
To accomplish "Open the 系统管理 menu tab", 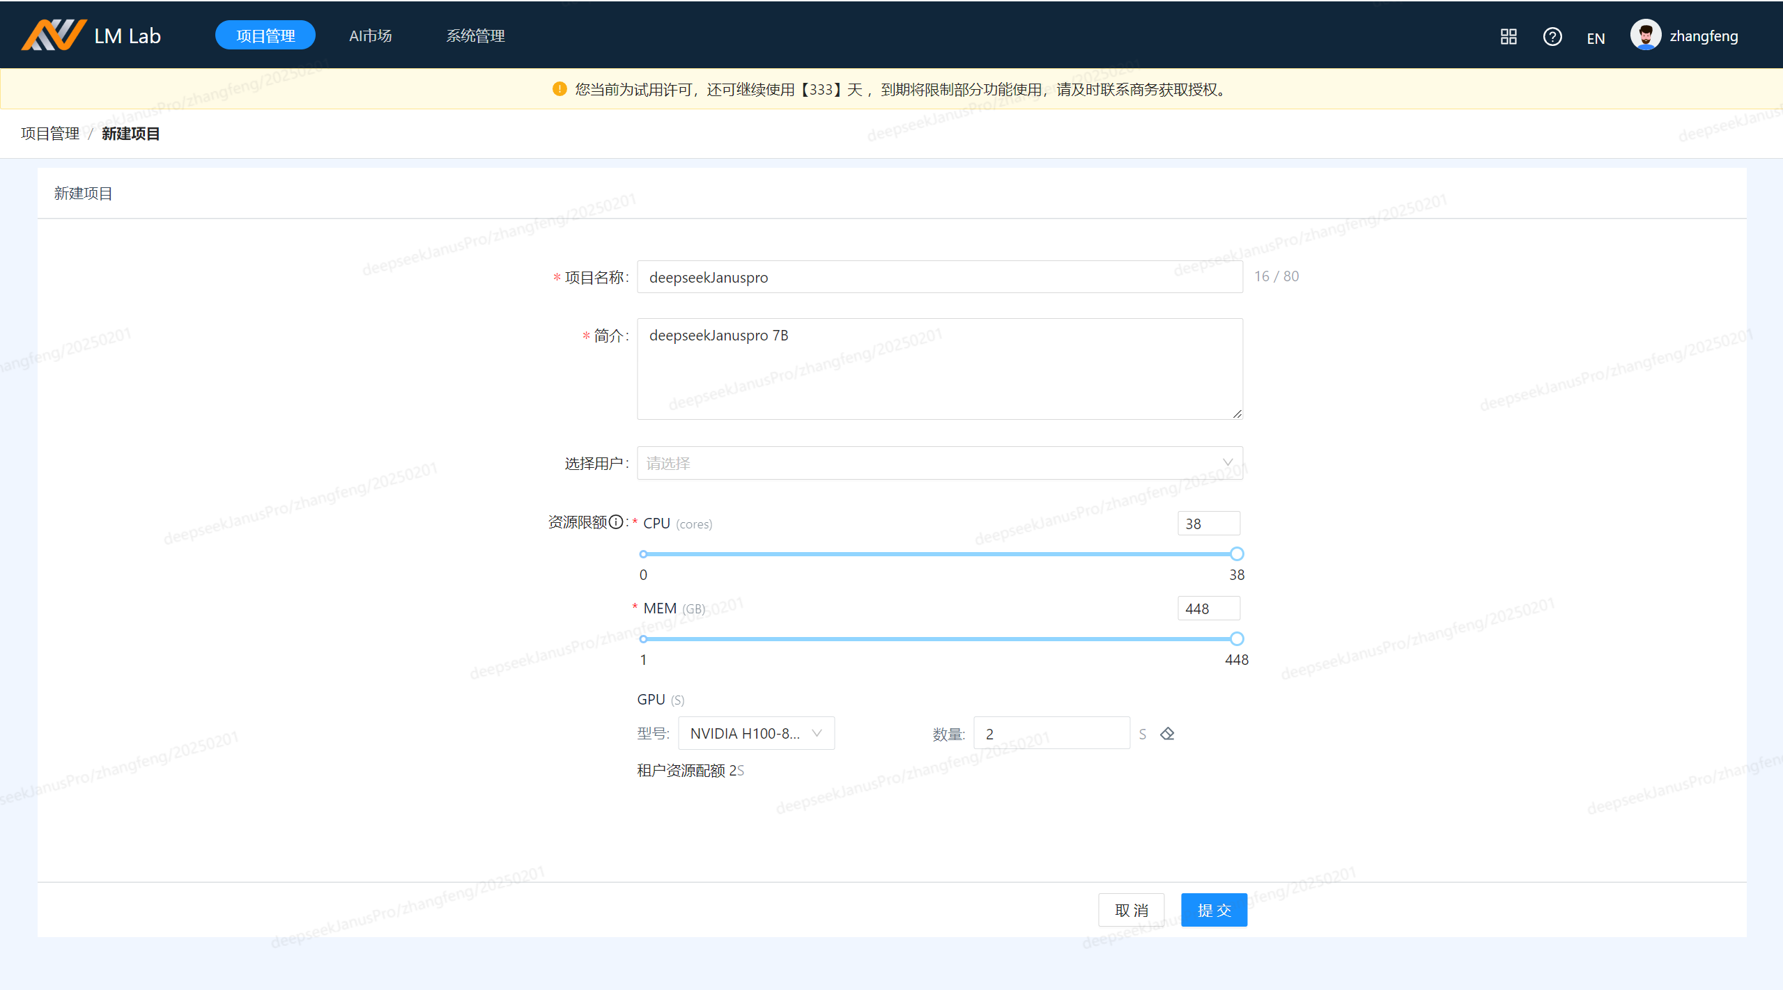I will coord(475,36).
